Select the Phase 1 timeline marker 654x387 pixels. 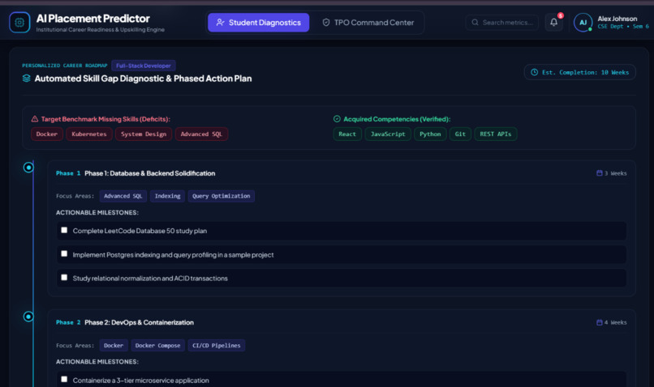click(x=28, y=168)
